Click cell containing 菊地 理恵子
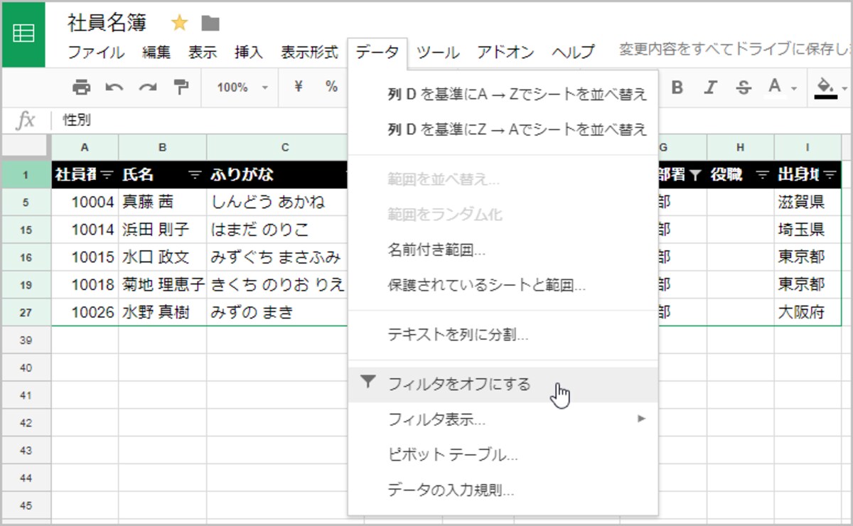 pos(162,285)
